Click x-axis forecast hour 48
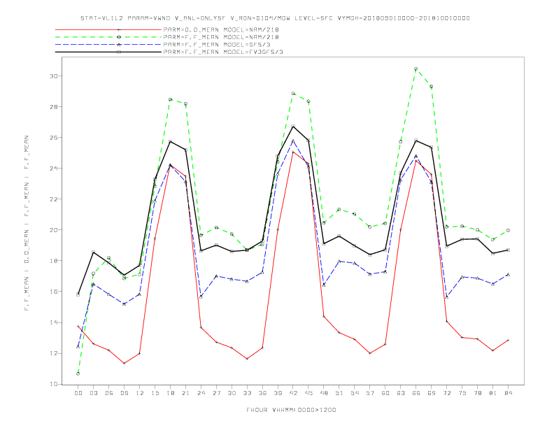554x428 pixels. pyautogui.click(x=324, y=393)
